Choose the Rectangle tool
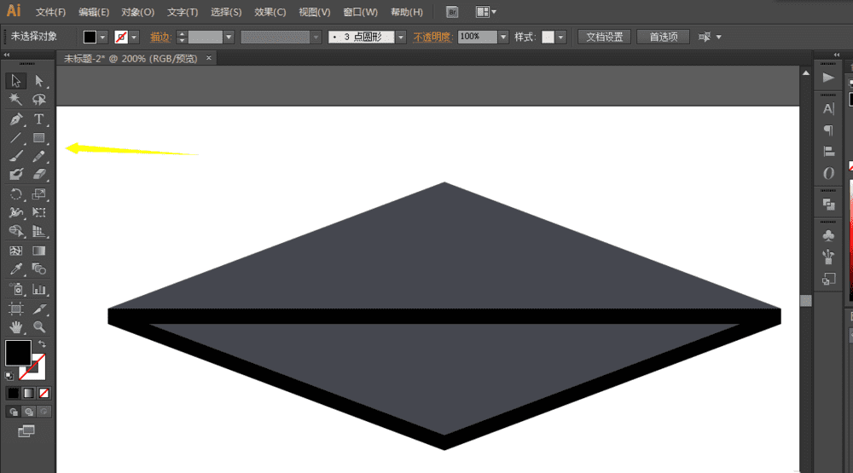The width and height of the screenshot is (853, 473). point(38,138)
